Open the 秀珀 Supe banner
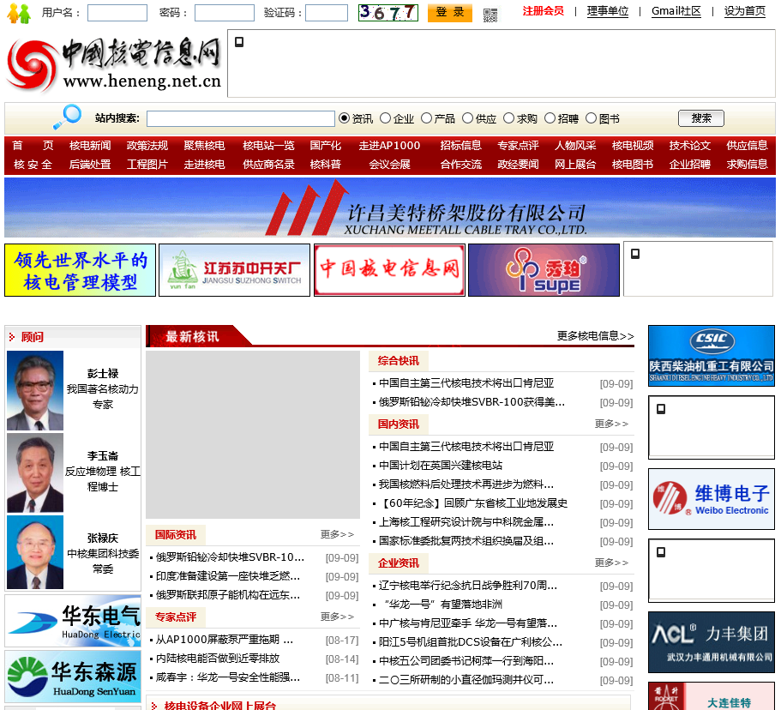The height and width of the screenshot is (710, 781). [x=544, y=270]
